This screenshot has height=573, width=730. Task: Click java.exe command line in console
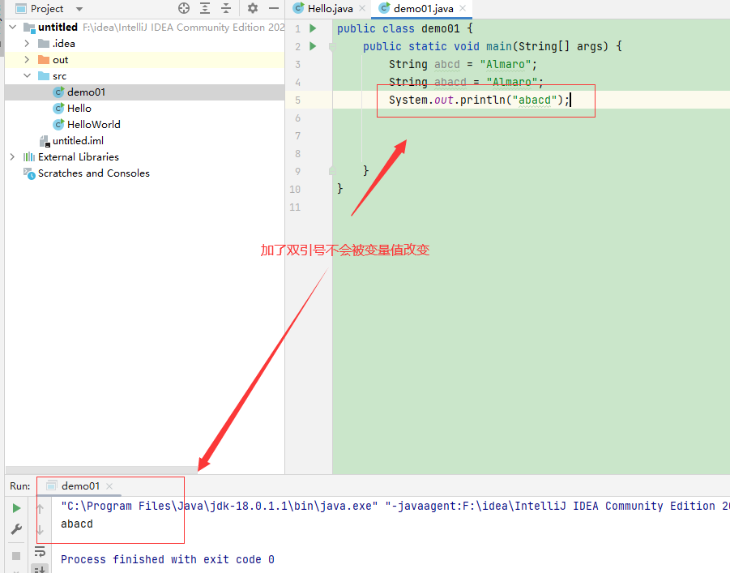395,506
